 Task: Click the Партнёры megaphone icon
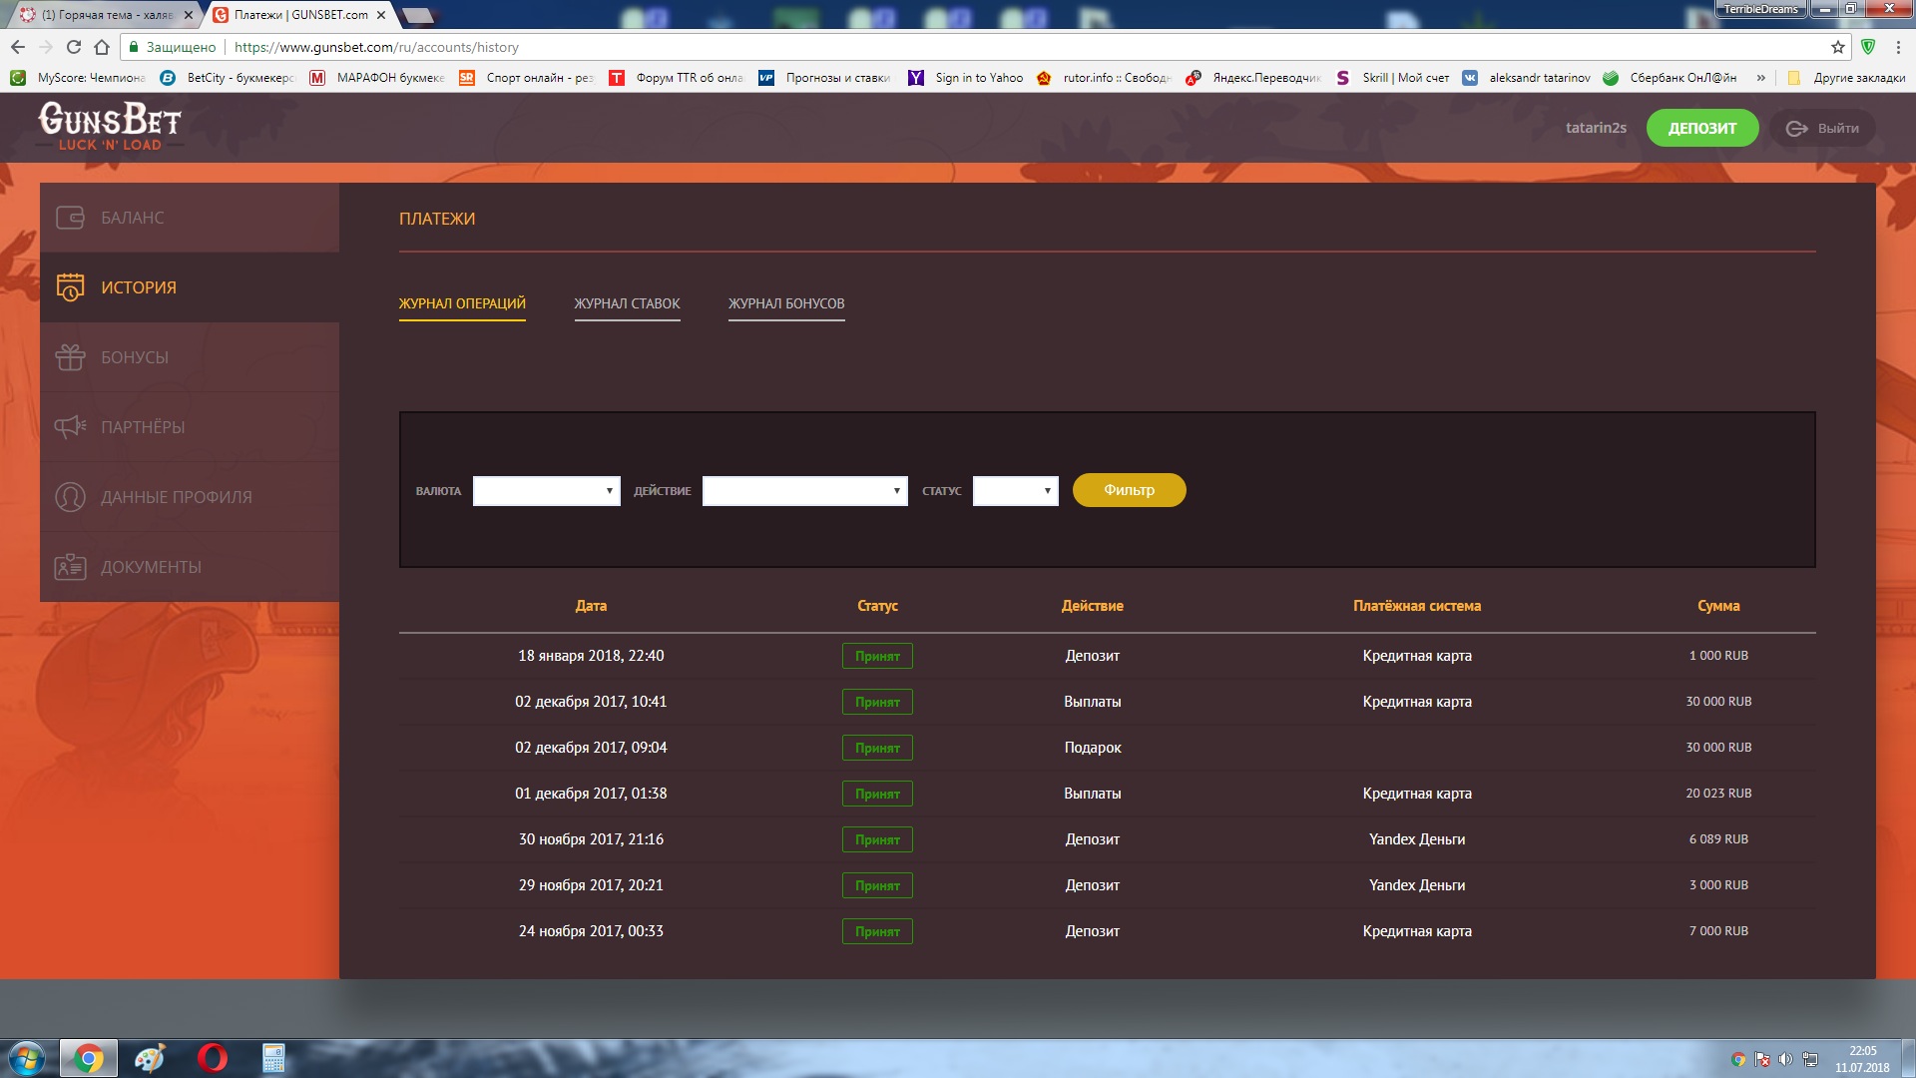click(70, 427)
